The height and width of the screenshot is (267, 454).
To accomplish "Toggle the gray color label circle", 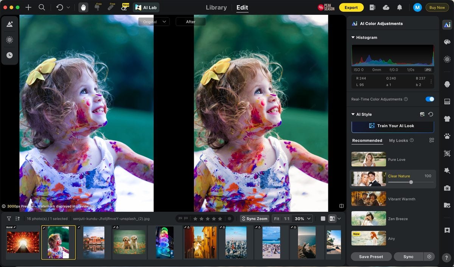I will point(229,219).
